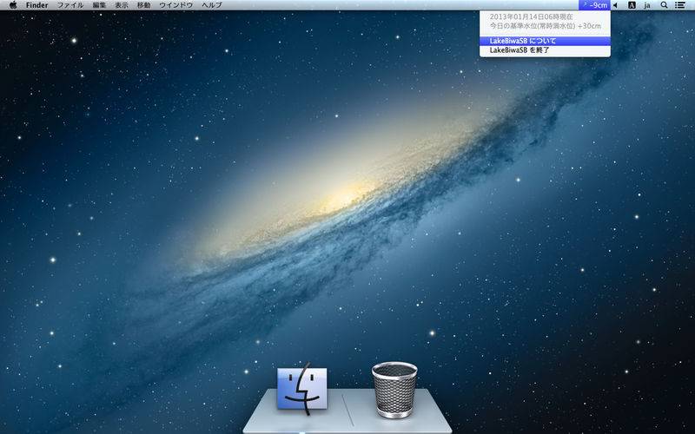Click the ja user indicator
Image resolution: width=695 pixels, height=434 pixels.
647,5
